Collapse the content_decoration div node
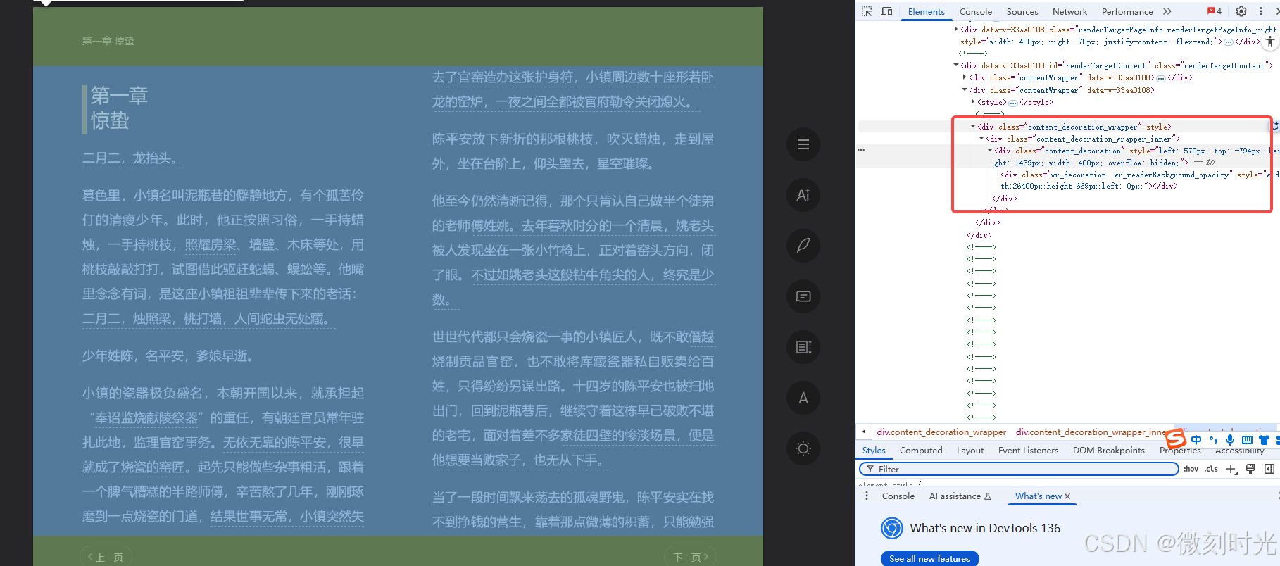This screenshot has height=566, width=1280. [x=990, y=151]
